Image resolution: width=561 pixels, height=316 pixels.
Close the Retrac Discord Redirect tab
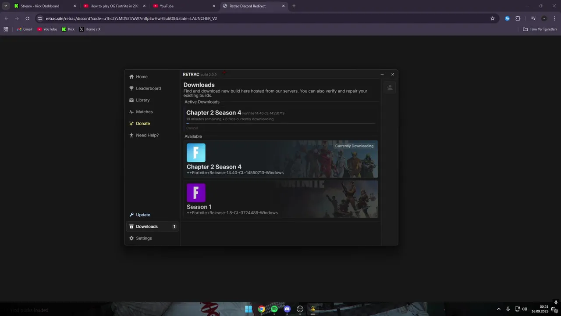tap(284, 6)
